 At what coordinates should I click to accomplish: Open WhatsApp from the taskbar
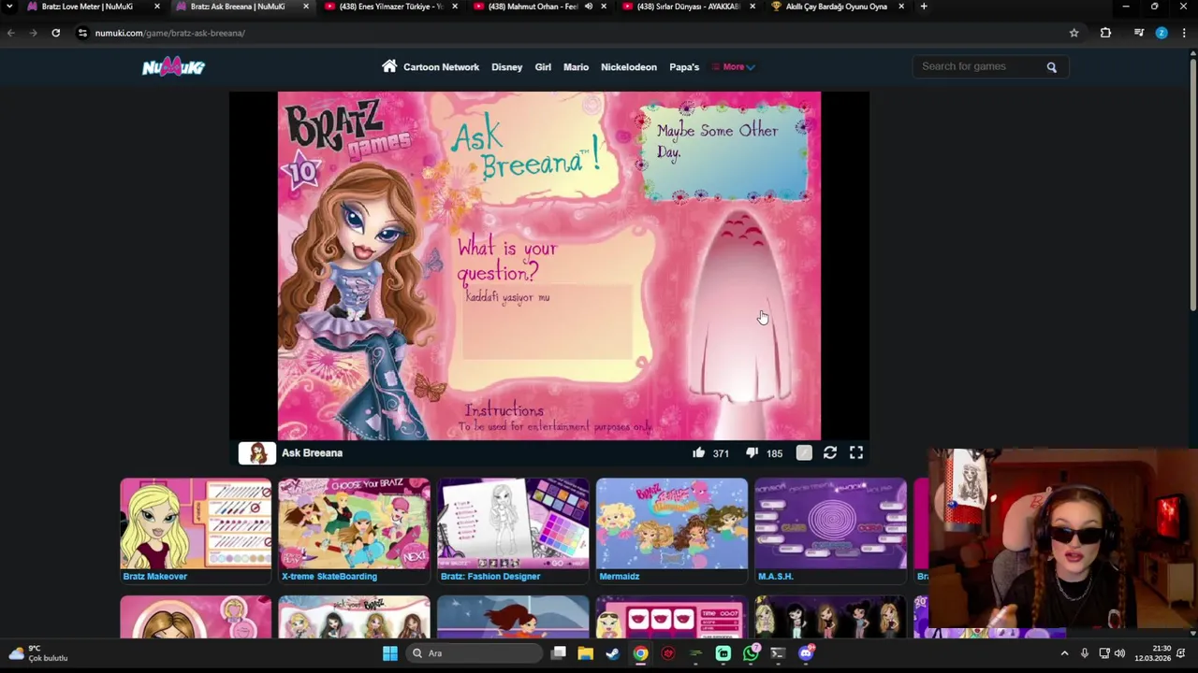click(751, 653)
